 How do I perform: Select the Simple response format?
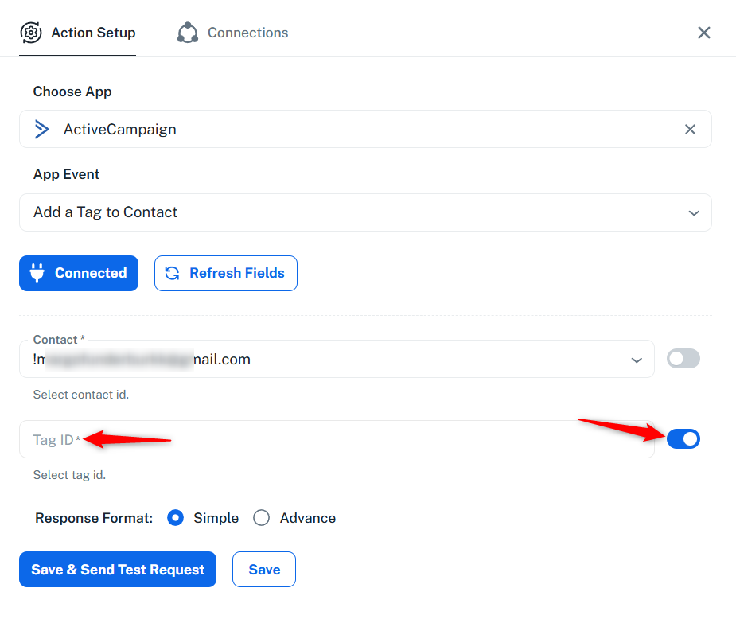click(175, 518)
